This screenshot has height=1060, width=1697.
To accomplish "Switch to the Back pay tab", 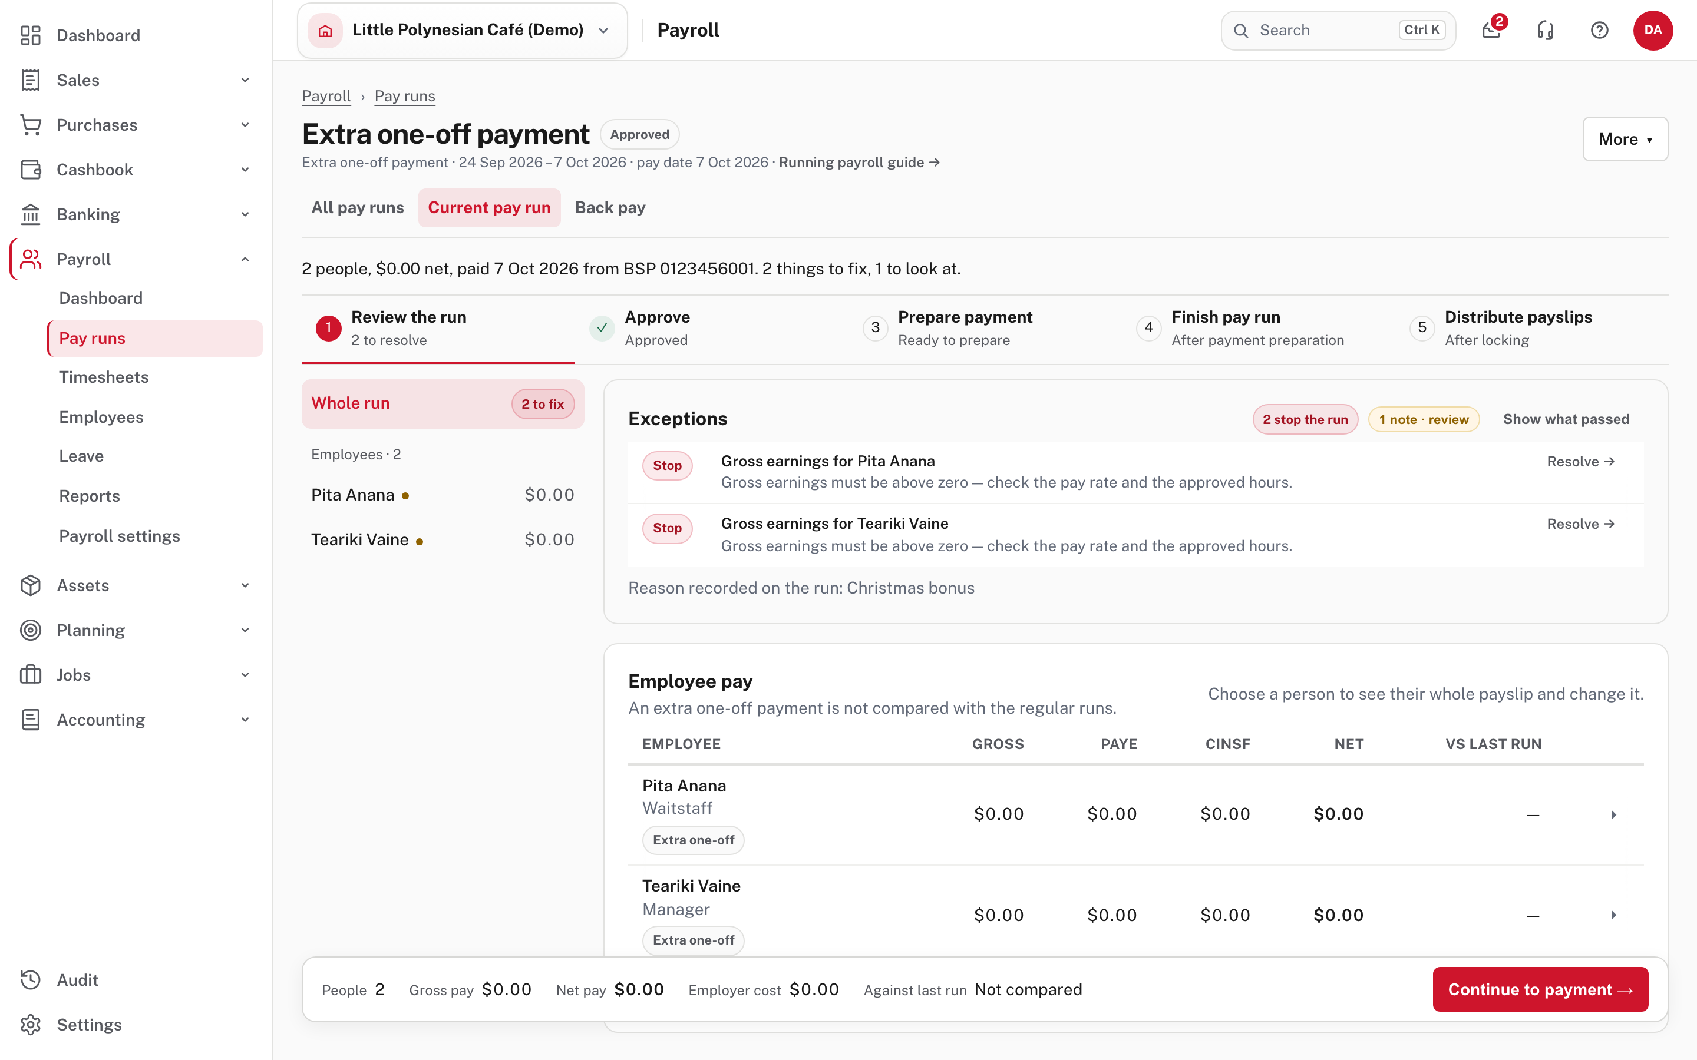I will click(x=610, y=207).
